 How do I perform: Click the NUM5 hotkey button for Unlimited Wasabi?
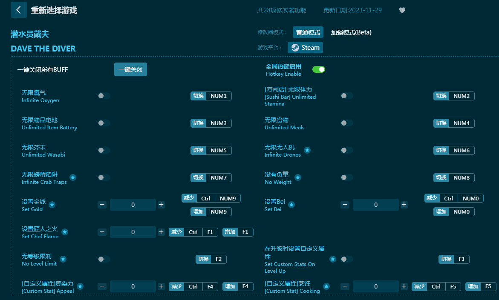[211, 150]
